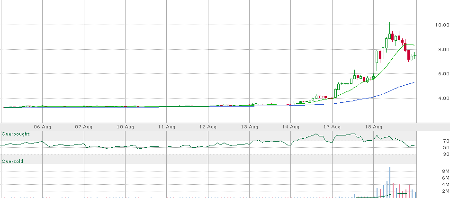Click the 2M volume axis label

pyautogui.click(x=445, y=191)
